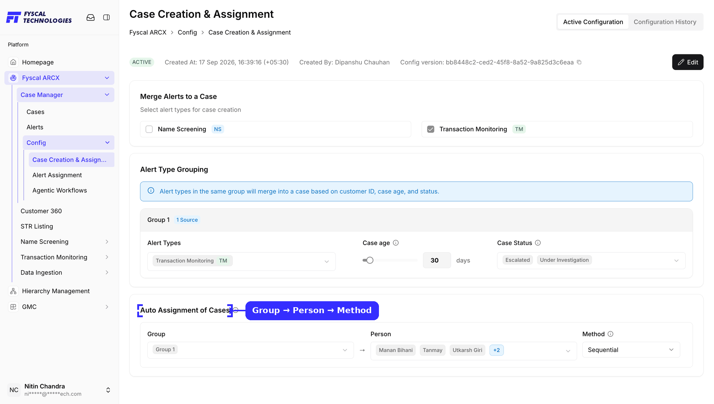Click the Case age info icon
This screenshot has width=714, height=404.
(x=396, y=243)
